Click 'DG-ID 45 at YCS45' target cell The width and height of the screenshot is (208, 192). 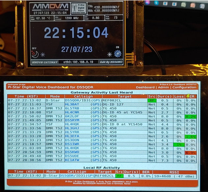click(122, 112)
